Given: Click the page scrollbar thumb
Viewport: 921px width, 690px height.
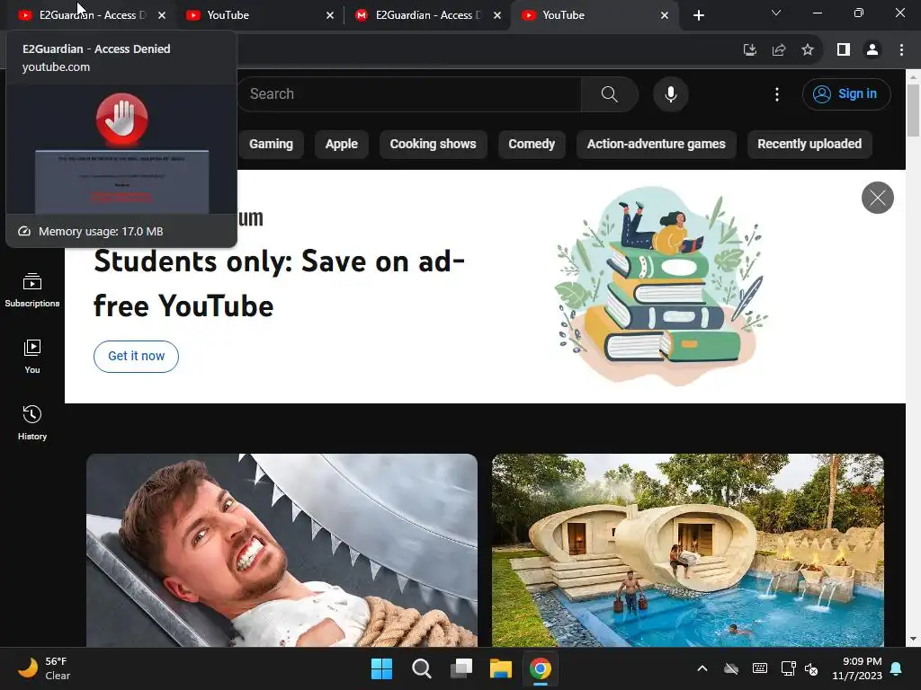Looking at the screenshot, I should coord(914,111).
